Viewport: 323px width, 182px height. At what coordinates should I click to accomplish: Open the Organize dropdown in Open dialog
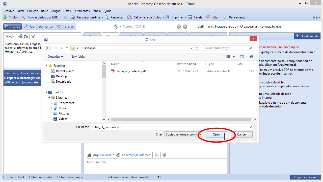[x=55, y=57]
